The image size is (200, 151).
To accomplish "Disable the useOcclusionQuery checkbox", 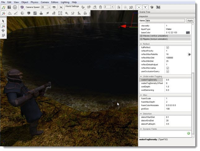I will (168, 71).
